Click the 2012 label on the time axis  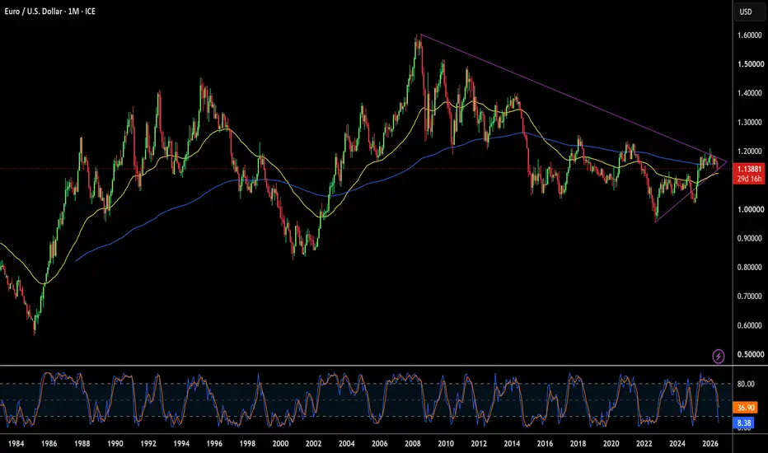coord(479,444)
